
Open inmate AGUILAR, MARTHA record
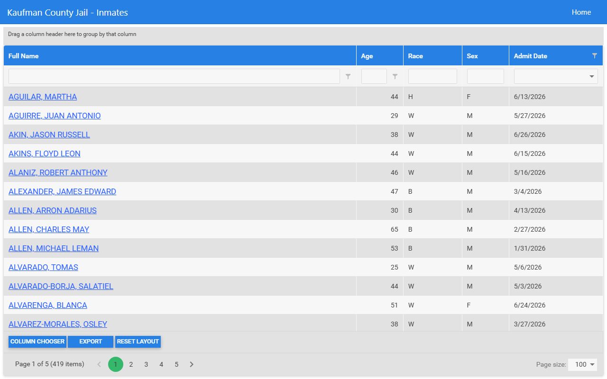click(x=43, y=97)
